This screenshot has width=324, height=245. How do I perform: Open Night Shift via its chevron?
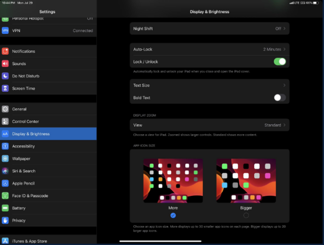[x=284, y=28]
